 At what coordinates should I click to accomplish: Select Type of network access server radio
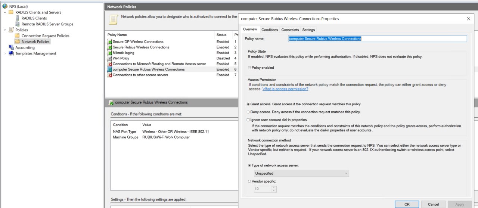click(249, 165)
